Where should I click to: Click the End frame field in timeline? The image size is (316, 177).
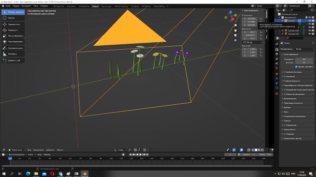[265, 154]
